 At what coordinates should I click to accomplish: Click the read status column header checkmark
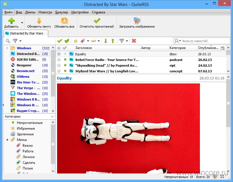[65, 48]
